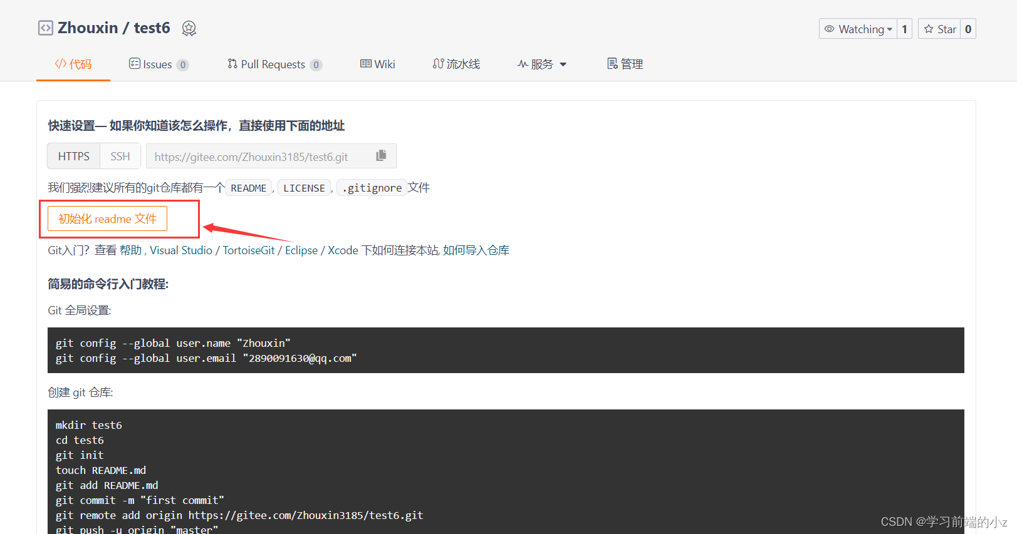Screen dimensions: 1017x534
Task: Open the Pull Requests tab
Action: [274, 64]
